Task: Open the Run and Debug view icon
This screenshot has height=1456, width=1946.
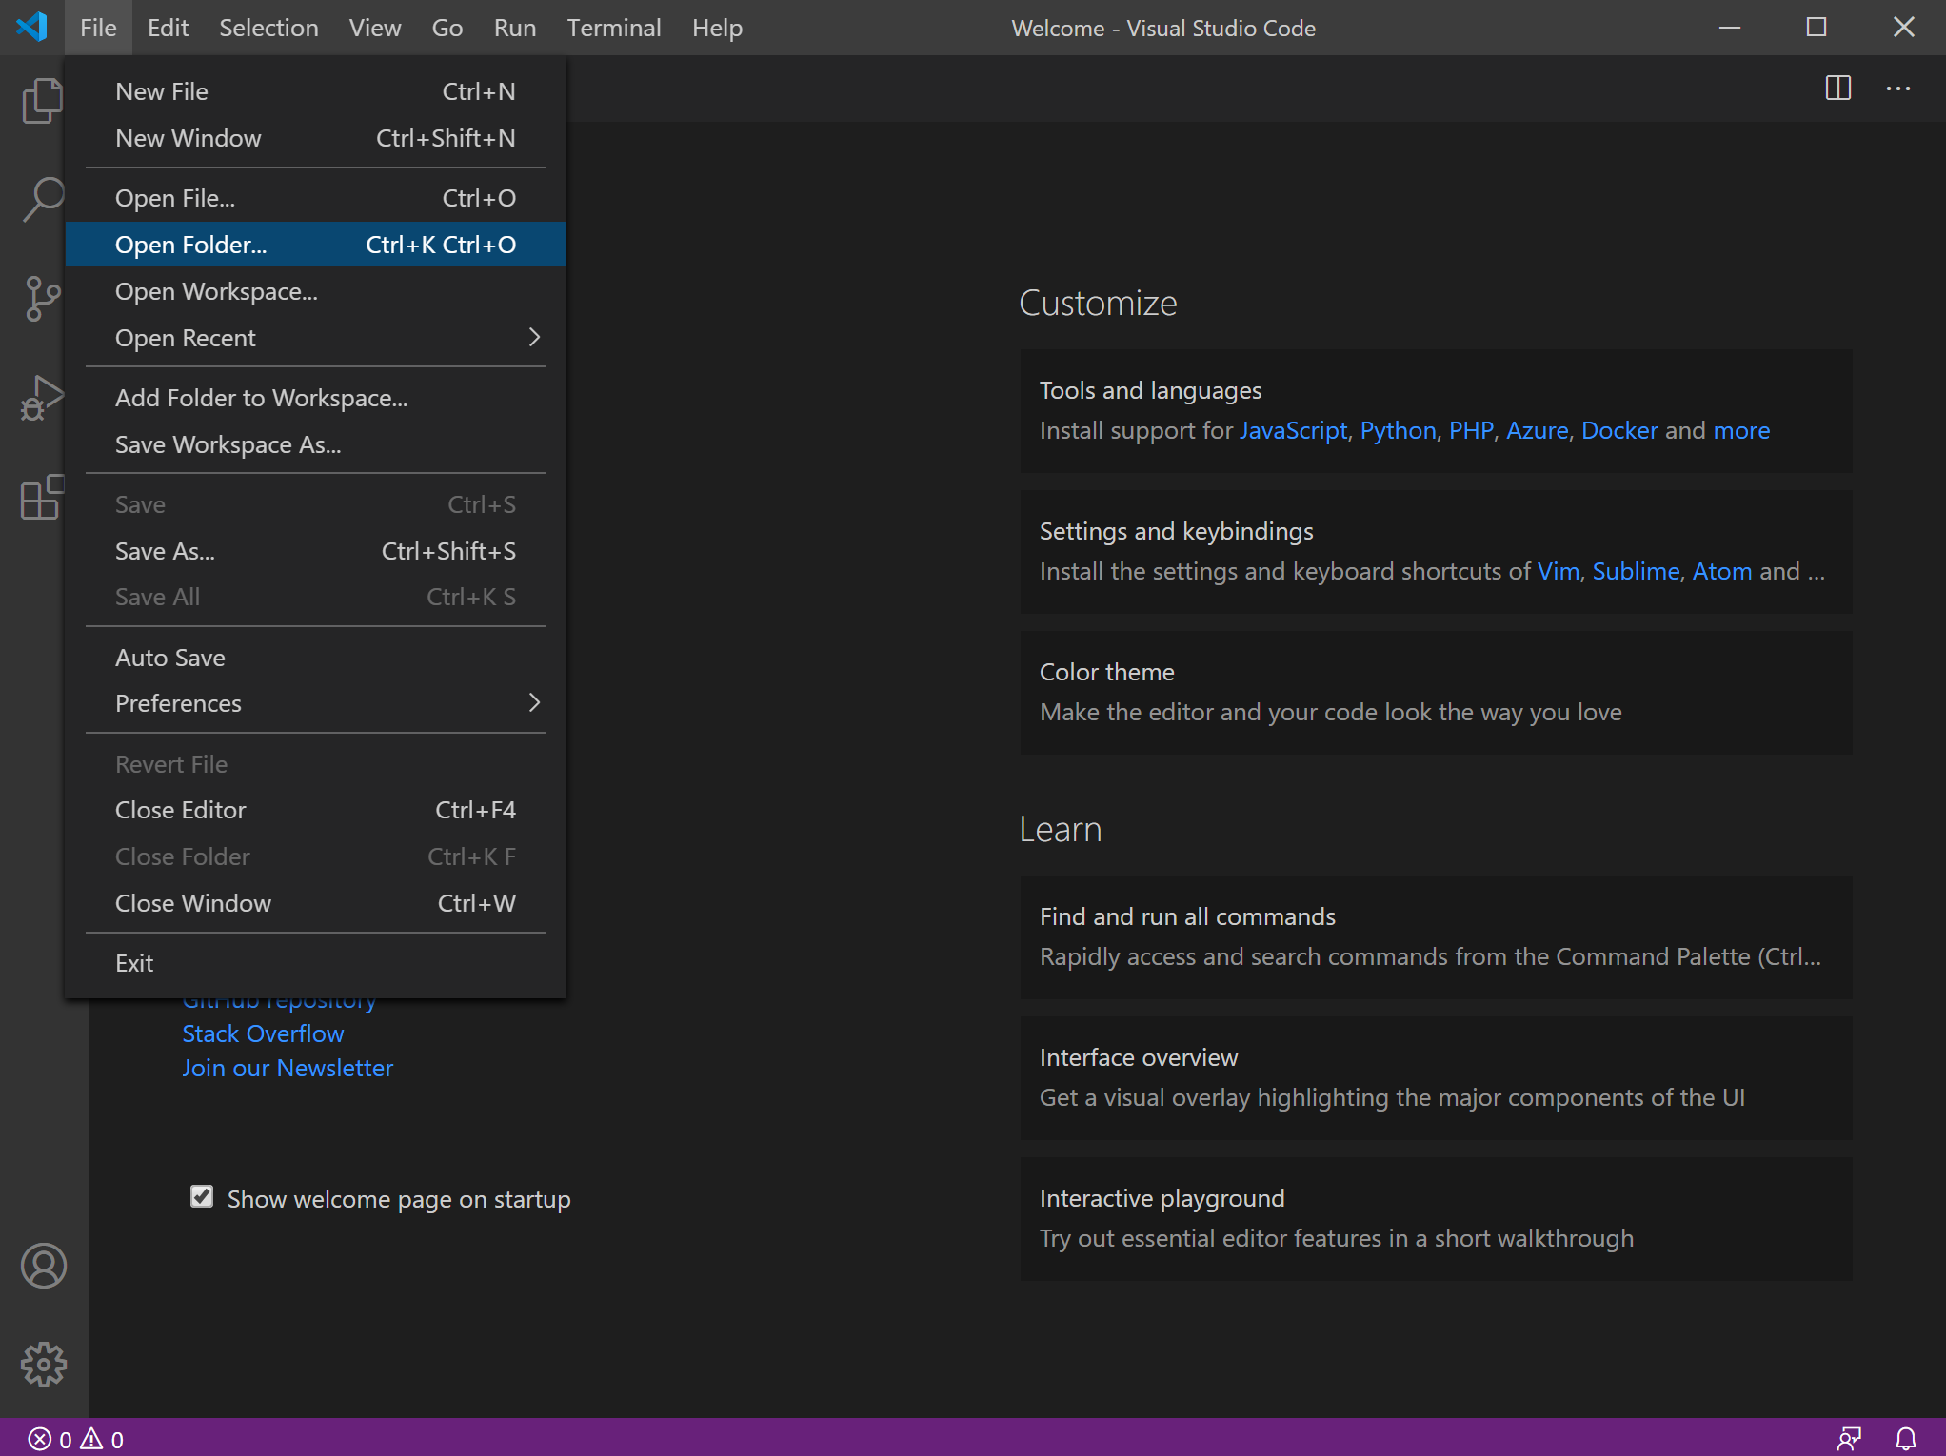Action: pos(43,397)
